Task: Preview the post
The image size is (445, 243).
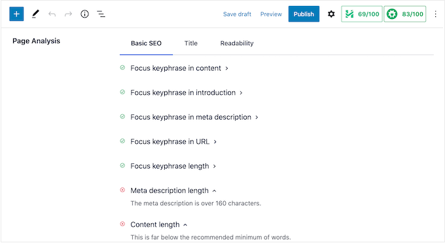Action: pos(271,14)
